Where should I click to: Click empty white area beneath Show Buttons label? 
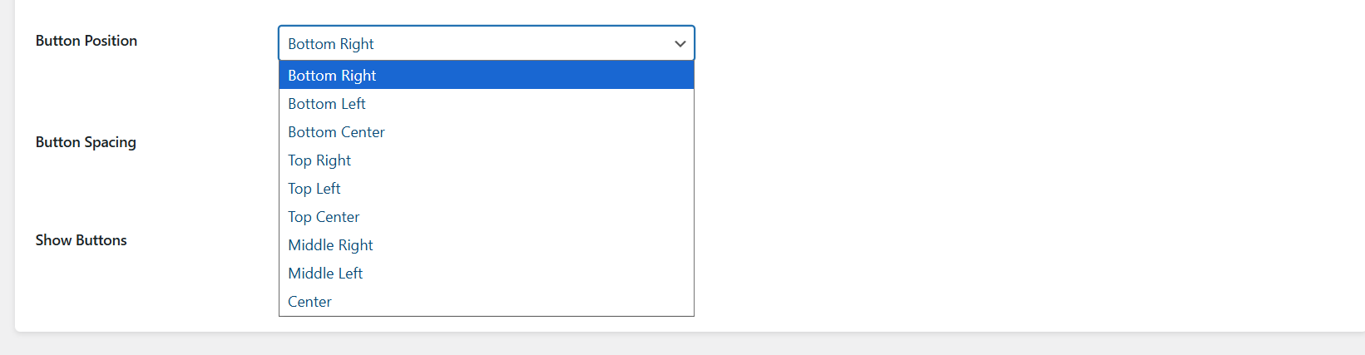(83, 287)
